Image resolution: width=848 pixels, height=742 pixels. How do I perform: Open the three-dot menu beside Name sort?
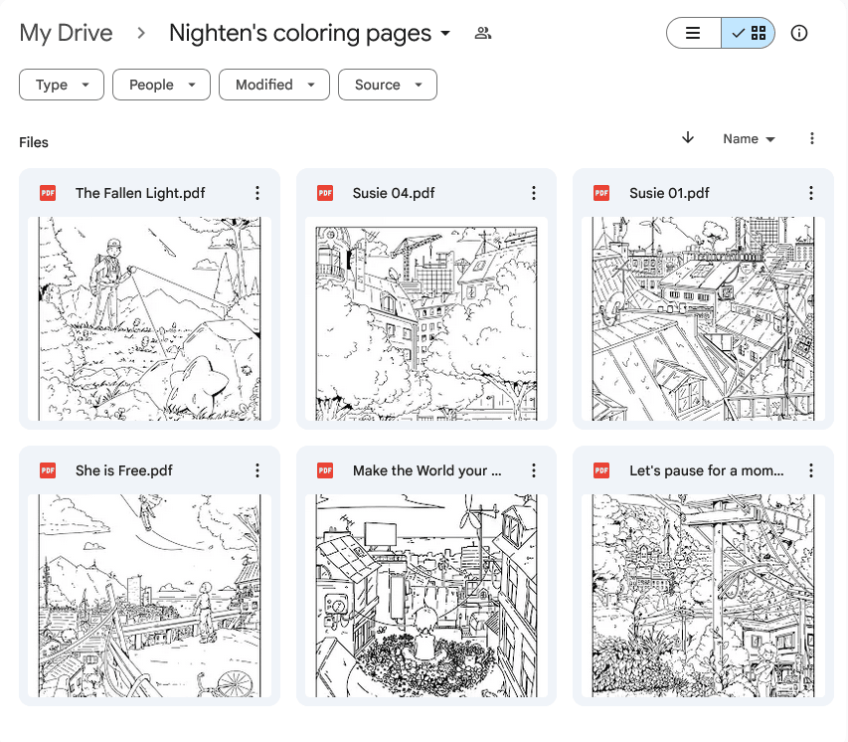pos(812,138)
